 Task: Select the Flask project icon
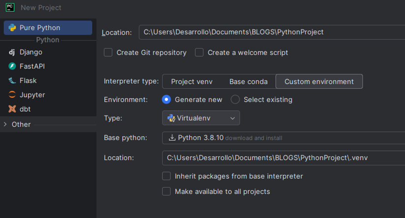[12, 80]
